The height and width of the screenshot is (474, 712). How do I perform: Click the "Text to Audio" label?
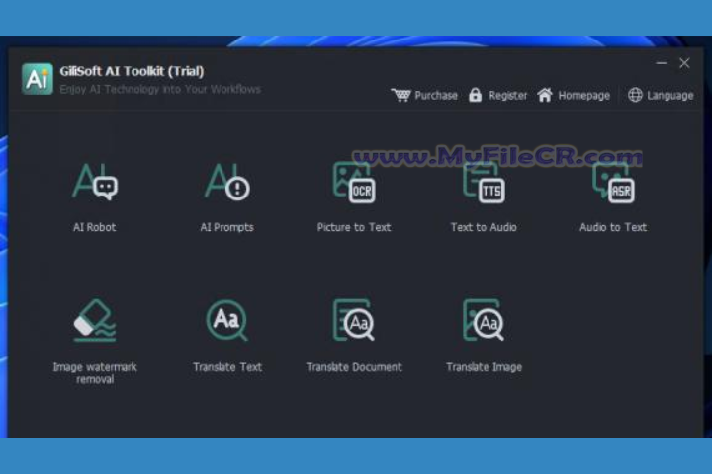click(484, 227)
